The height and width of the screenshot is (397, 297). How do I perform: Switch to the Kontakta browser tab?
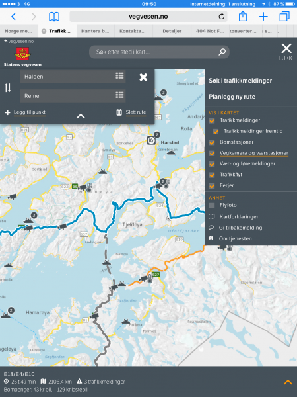click(x=133, y=31)
